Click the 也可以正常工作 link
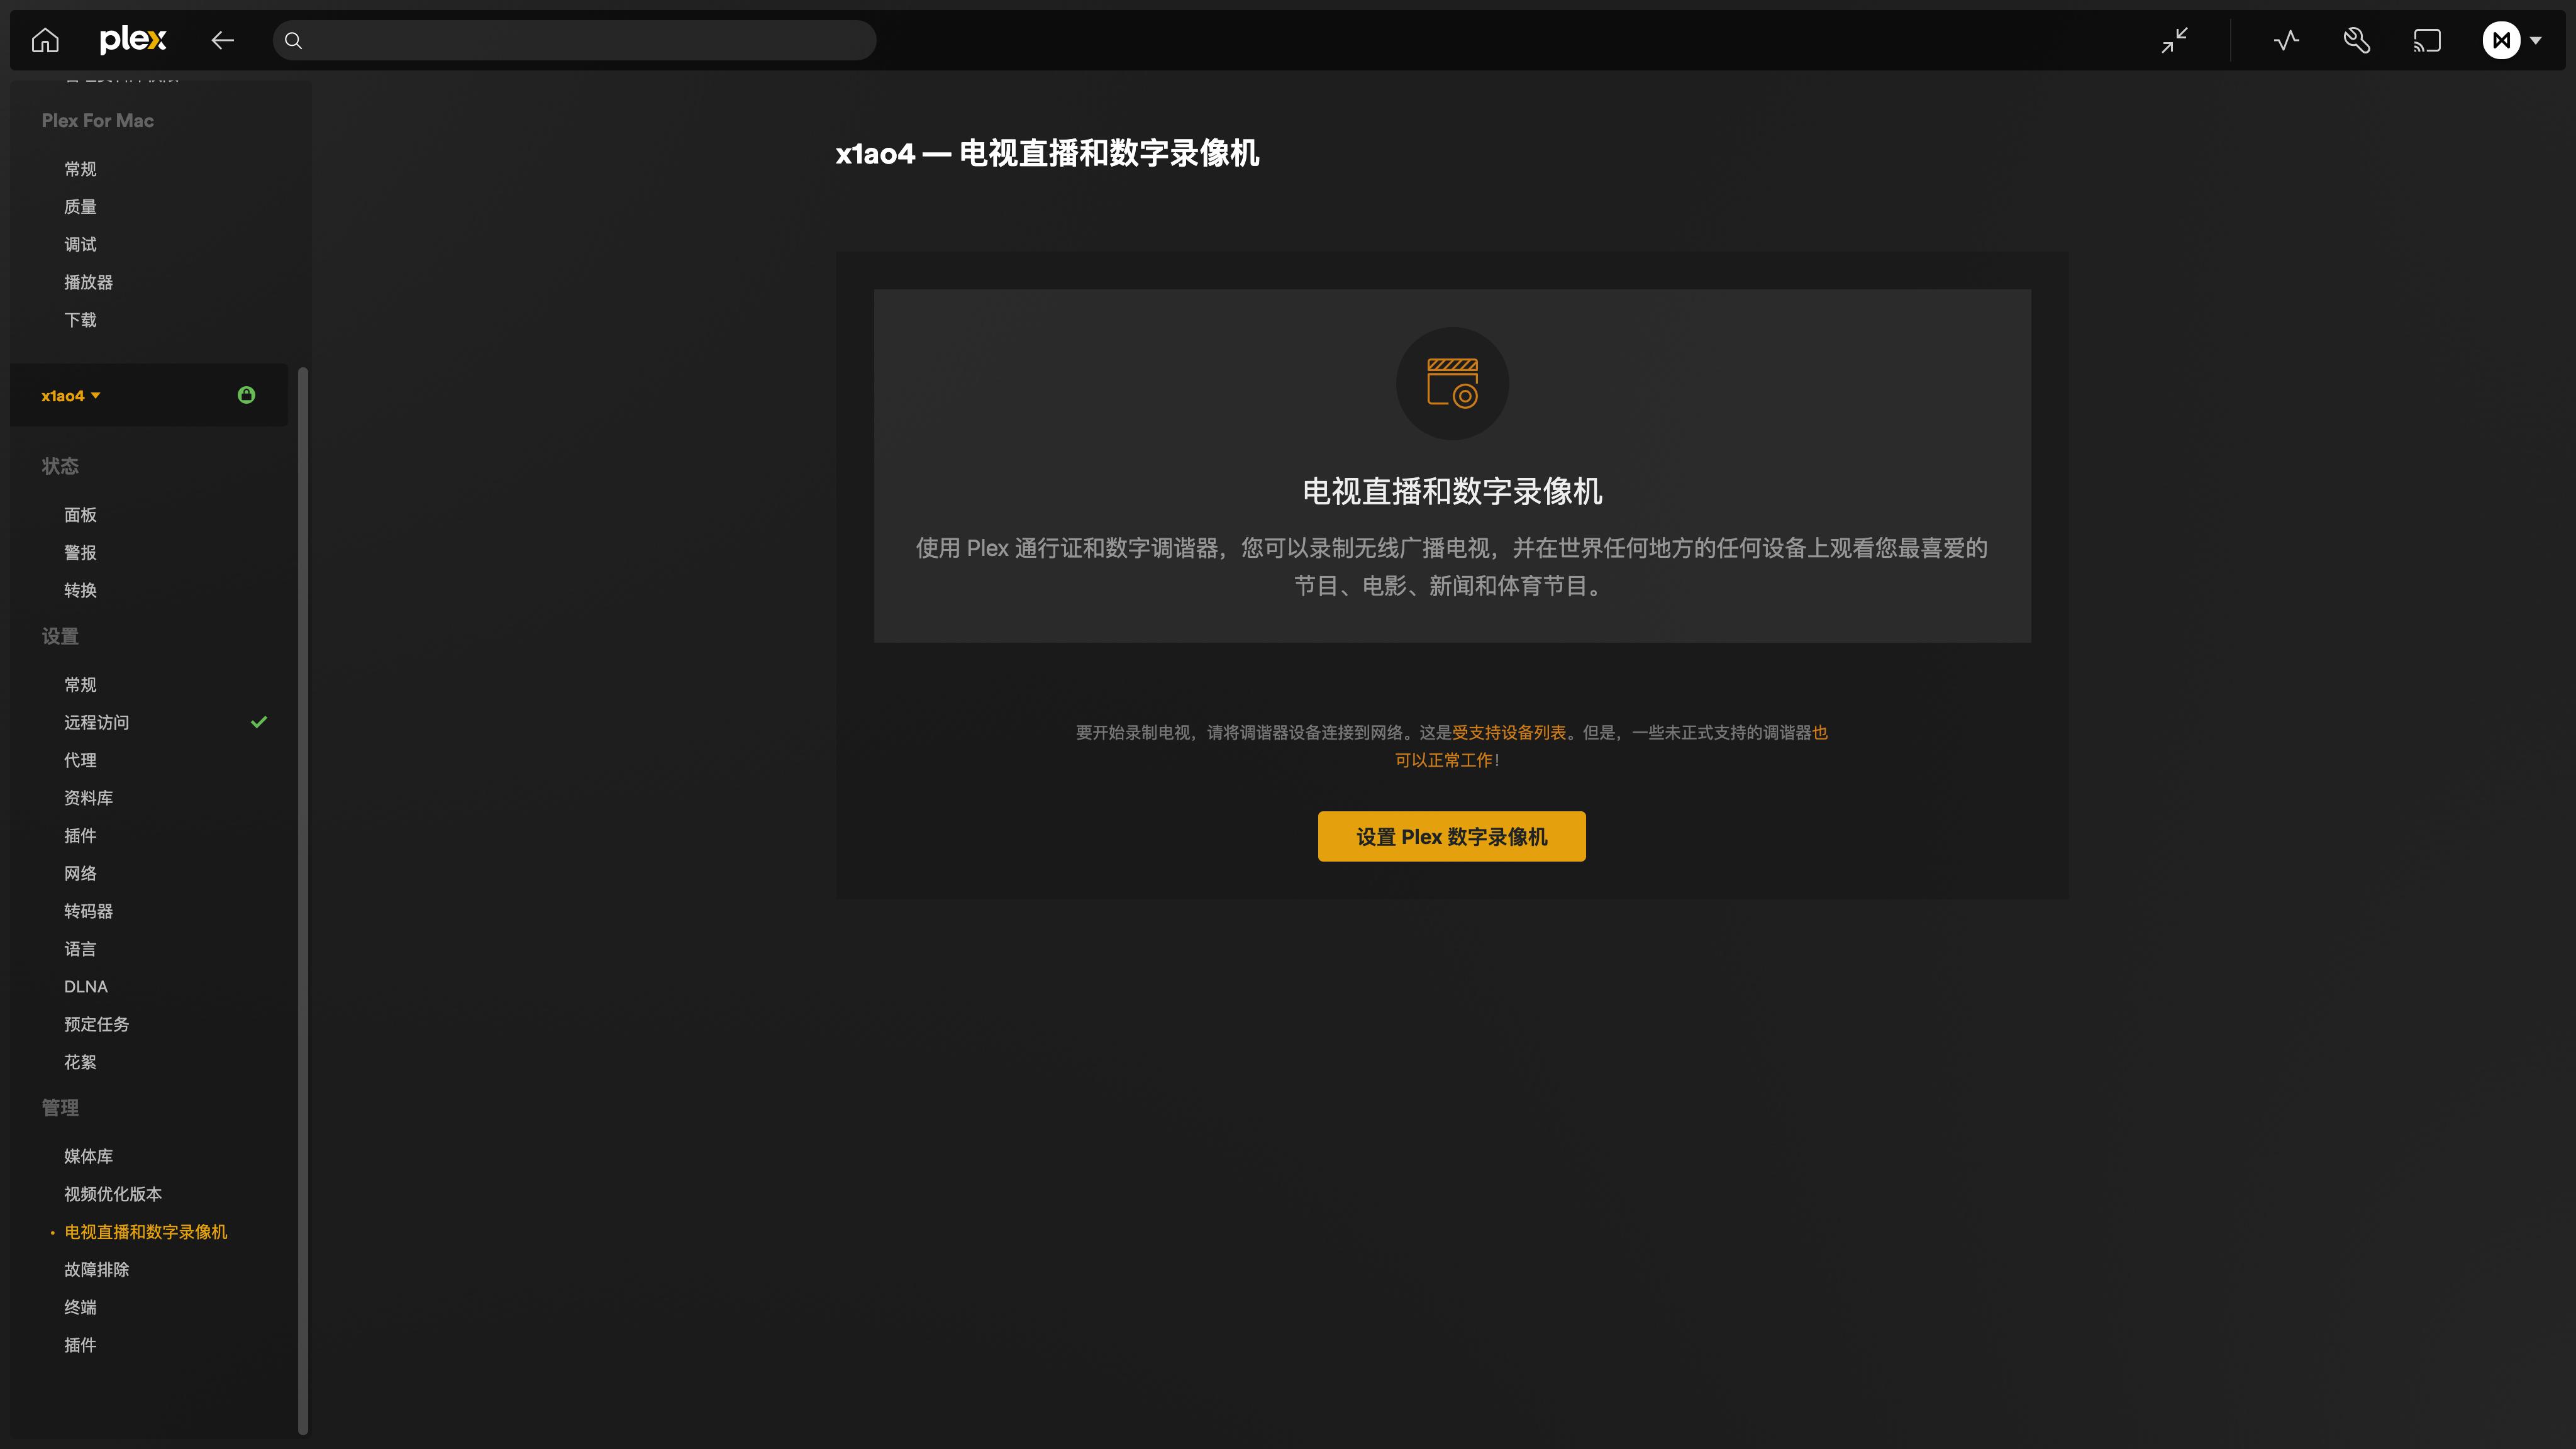This screenshot has width=2576, height=1449. (1447, 760)
